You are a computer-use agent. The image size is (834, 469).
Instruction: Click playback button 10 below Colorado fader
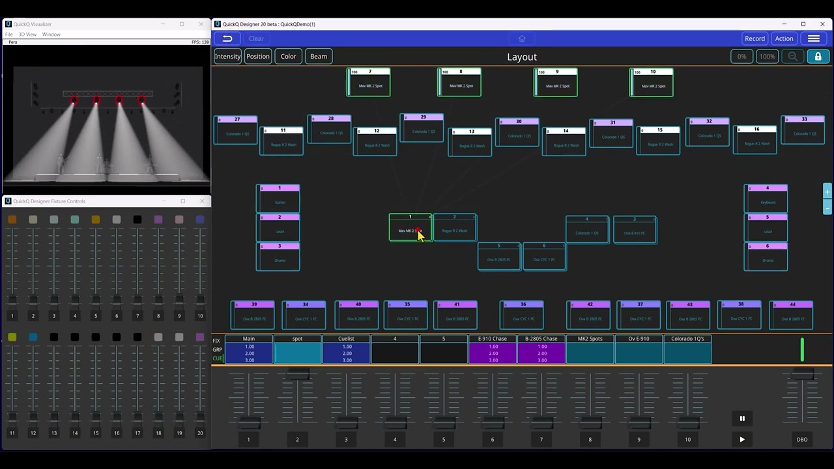687,440
